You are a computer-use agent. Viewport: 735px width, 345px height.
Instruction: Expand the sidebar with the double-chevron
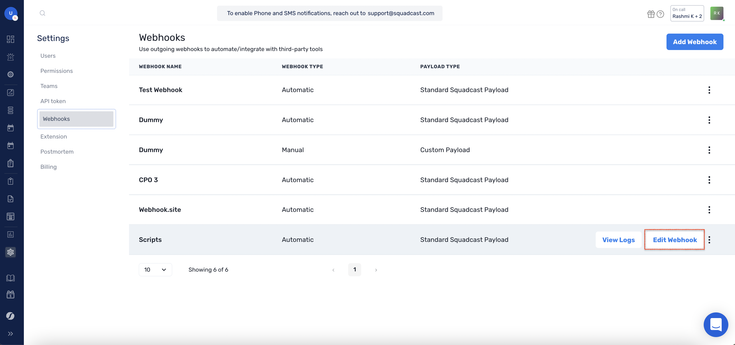pos(11,333)
